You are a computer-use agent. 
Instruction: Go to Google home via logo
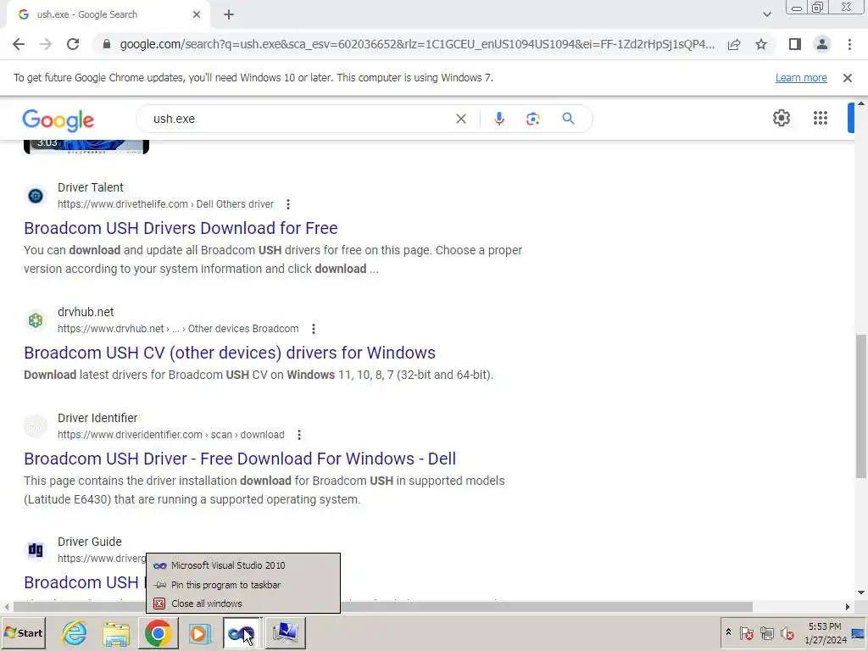[58, 120]
